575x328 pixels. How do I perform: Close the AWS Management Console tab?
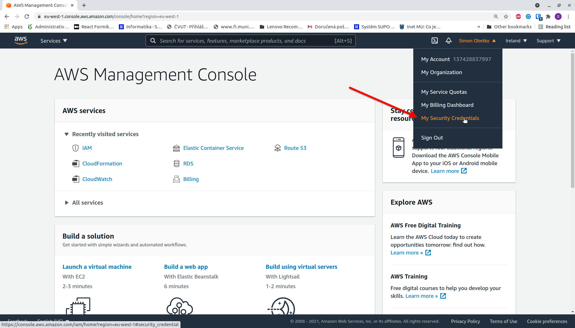(x=72, y=5)
